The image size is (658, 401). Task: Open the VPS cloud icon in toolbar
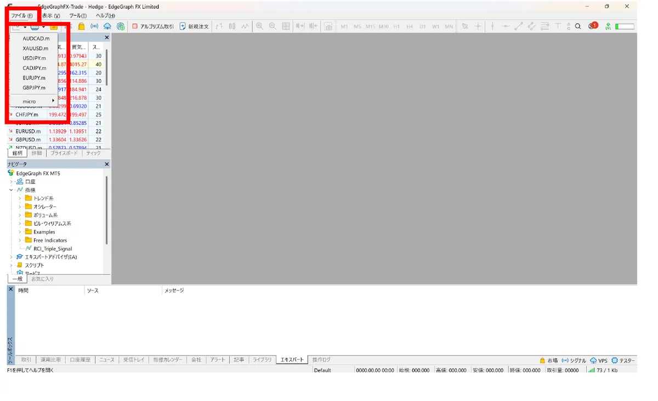point(107,26)
